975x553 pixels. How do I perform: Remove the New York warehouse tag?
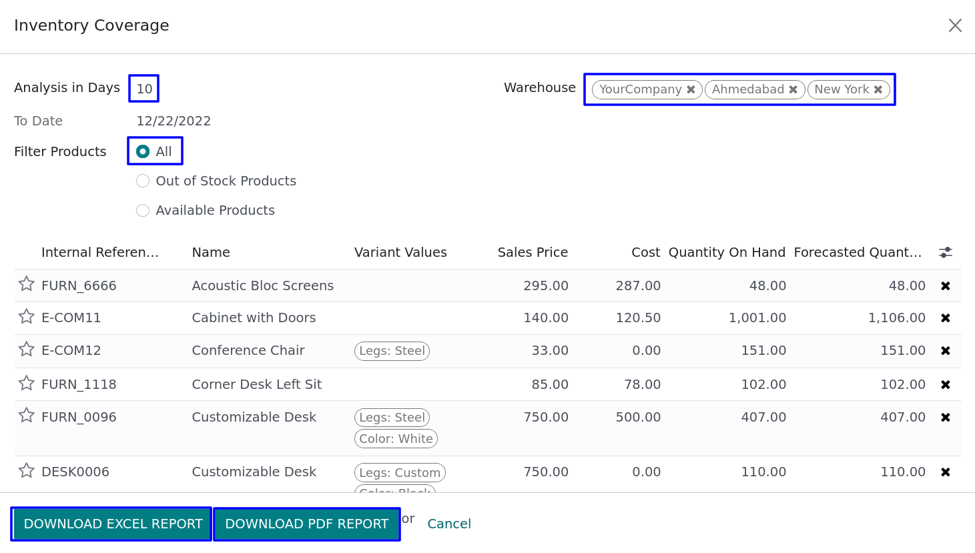tap(878, 89)
